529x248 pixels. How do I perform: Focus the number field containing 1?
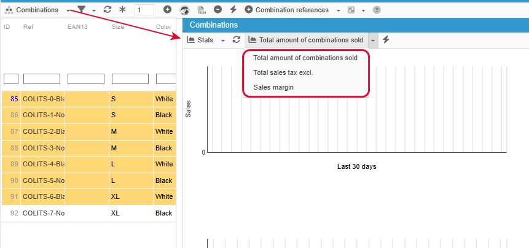[x=144, y=10]
